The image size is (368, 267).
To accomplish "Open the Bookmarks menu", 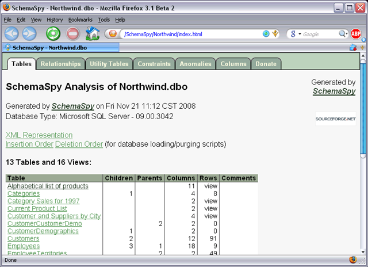I will pyautogui.click(x=80, y=20).
